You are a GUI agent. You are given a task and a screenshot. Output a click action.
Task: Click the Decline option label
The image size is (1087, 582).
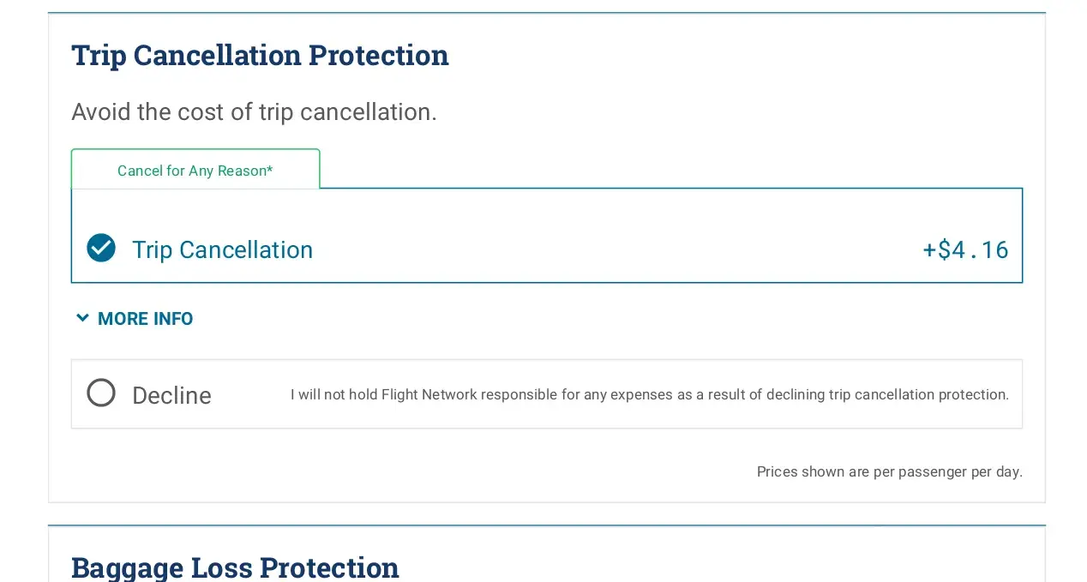pyautogui.click(x=171, y=395)
